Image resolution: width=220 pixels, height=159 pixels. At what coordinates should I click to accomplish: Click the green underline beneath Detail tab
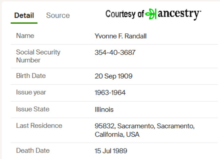(x=24, y=23)
